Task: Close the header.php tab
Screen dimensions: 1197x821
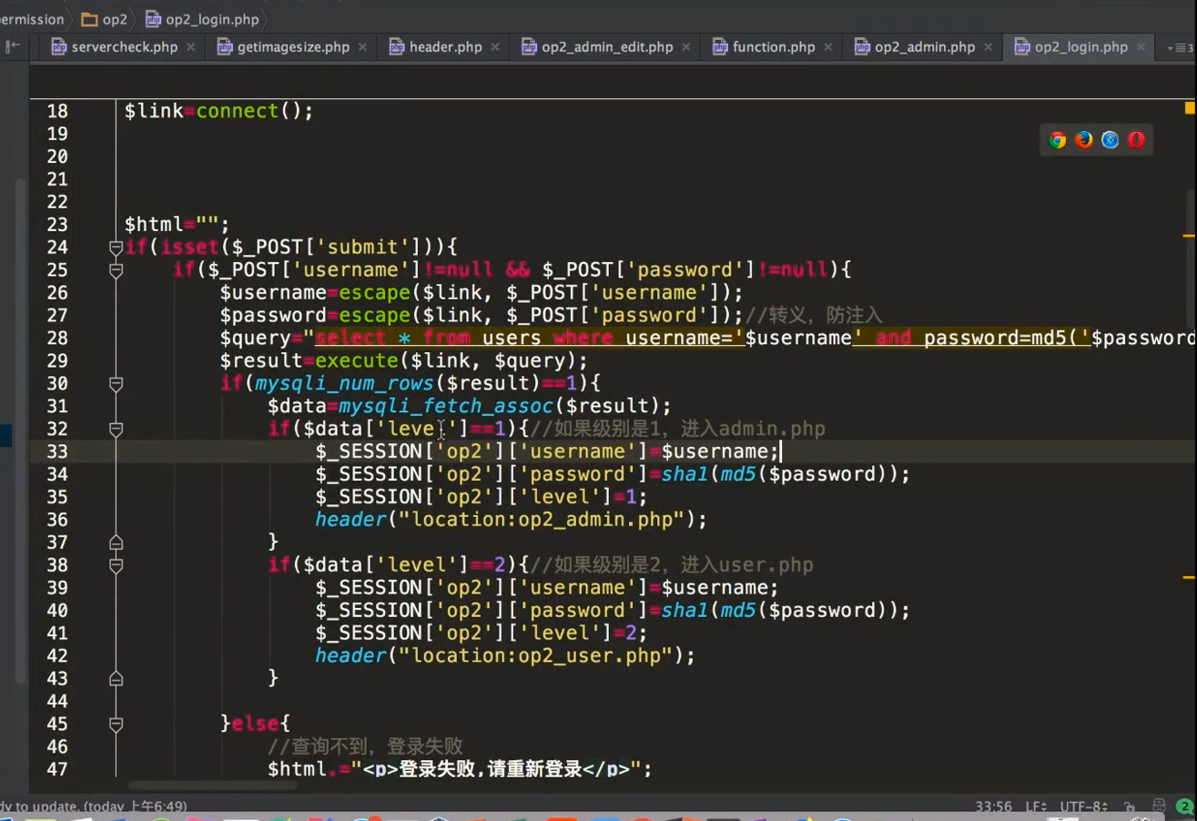Action: (495, 47)
